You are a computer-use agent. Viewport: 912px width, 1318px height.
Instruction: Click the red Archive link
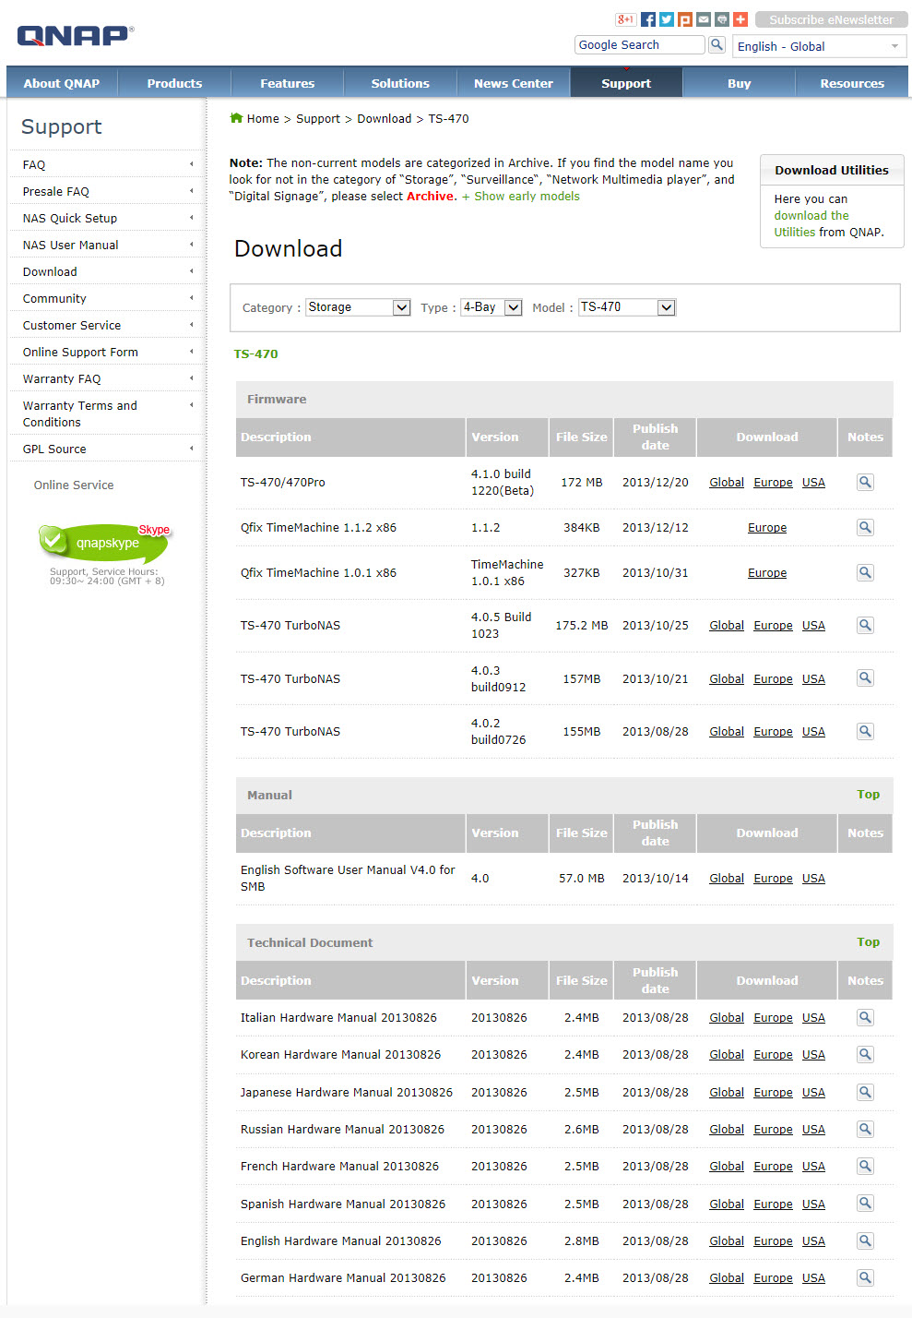pos(431,196)
